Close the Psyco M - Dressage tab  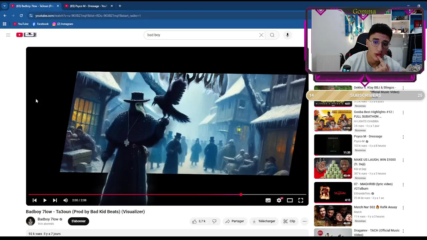click(112, 6)
